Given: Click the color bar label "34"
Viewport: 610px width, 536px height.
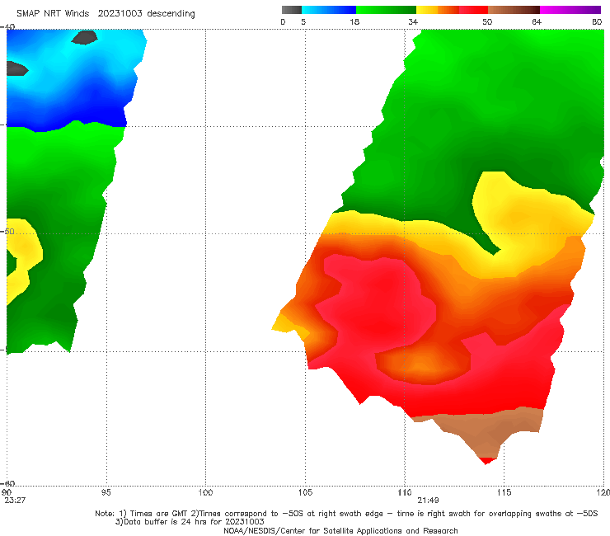Looking at the screenshot, I should tap(413, 22).
